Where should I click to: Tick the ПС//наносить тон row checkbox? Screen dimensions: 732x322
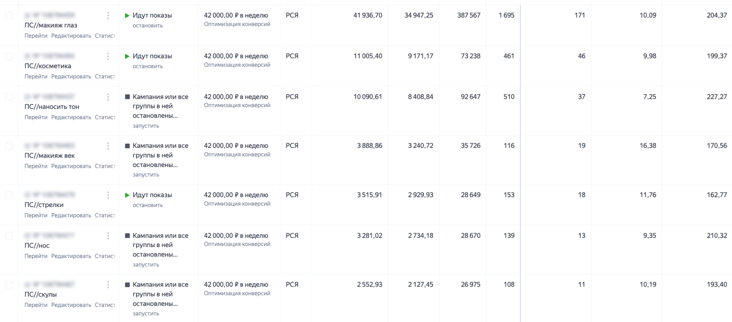[x=9, y=97]
